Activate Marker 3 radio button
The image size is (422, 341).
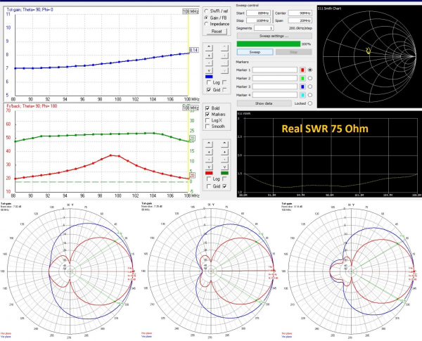pos(310,86)
